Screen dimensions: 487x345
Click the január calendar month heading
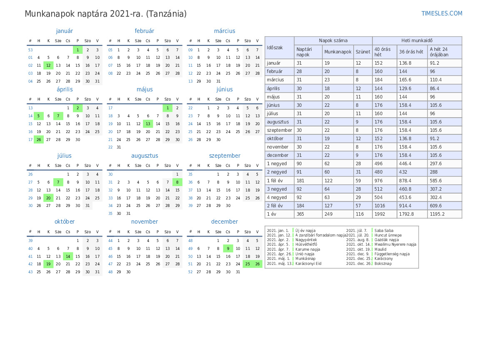pyautogui.click(x=64, y=31)
